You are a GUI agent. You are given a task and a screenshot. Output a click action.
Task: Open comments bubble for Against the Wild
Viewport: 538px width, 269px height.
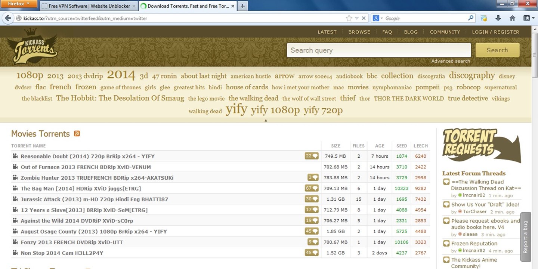(x=312, y=220)
